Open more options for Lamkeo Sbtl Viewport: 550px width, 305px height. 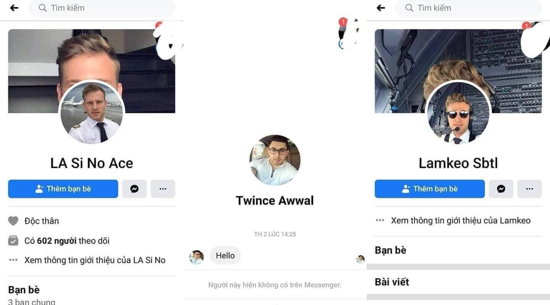(530, 189)
